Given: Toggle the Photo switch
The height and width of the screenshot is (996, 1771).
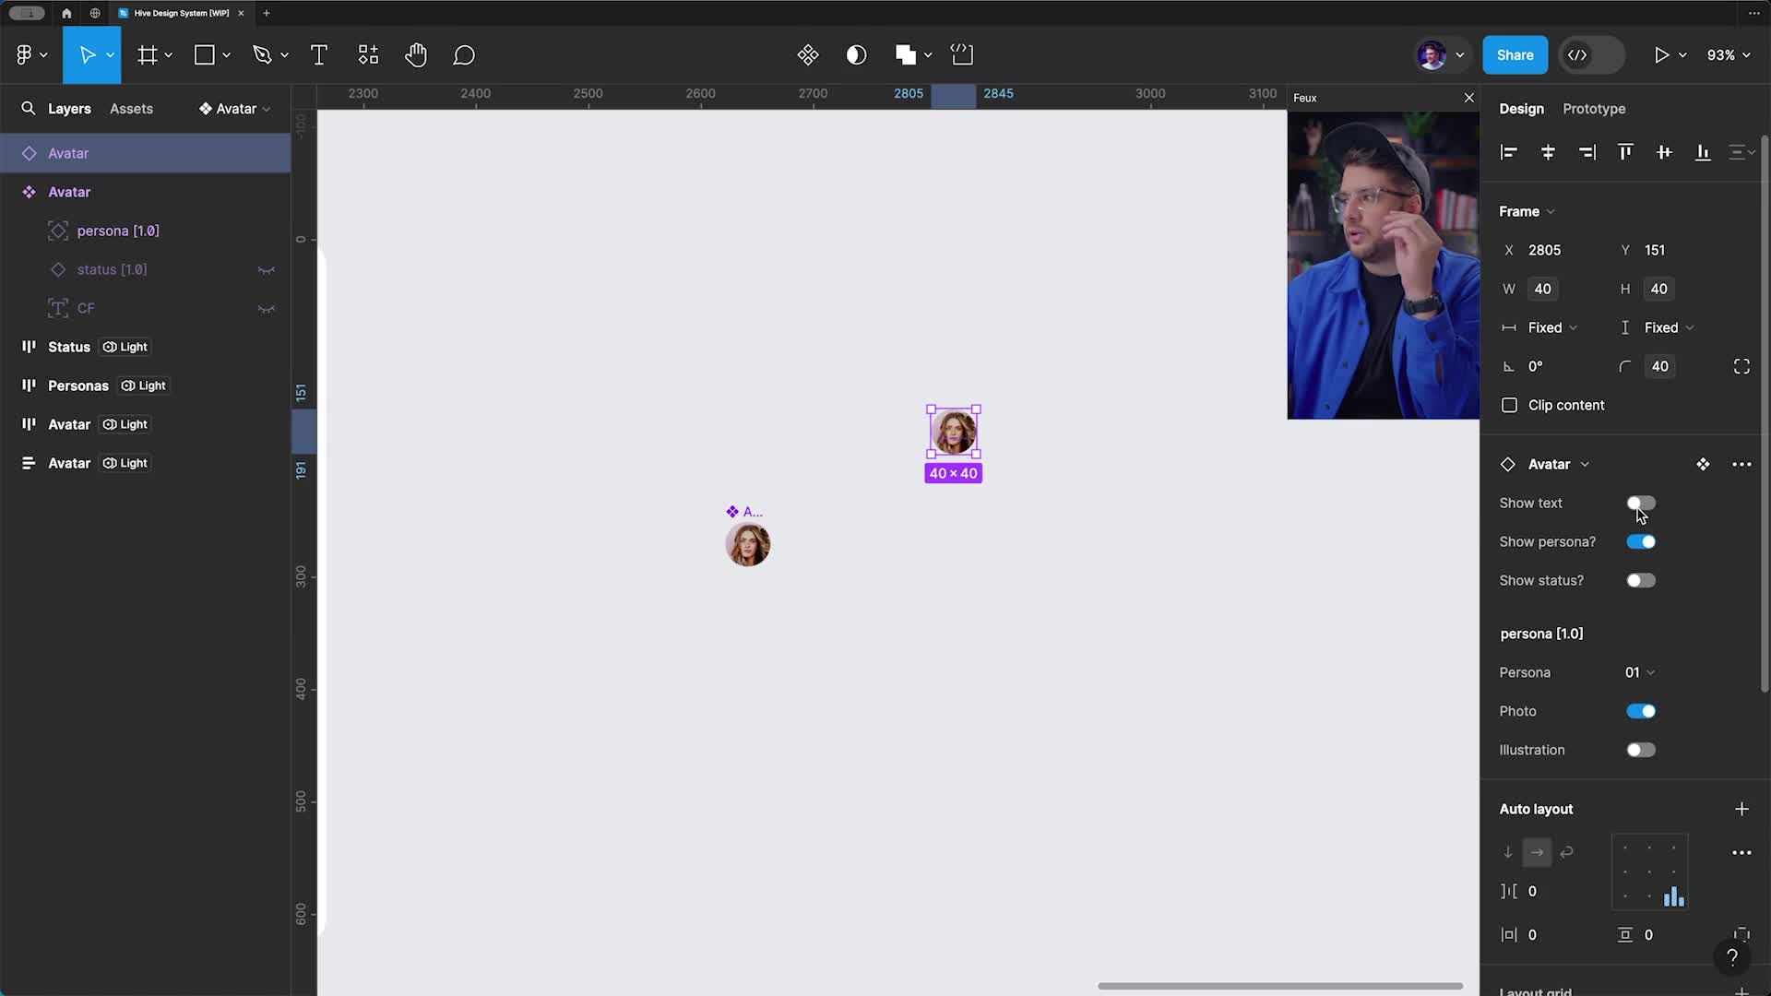Looking at the screenshot, I should pyautogui.click(x=1641, y=711).
